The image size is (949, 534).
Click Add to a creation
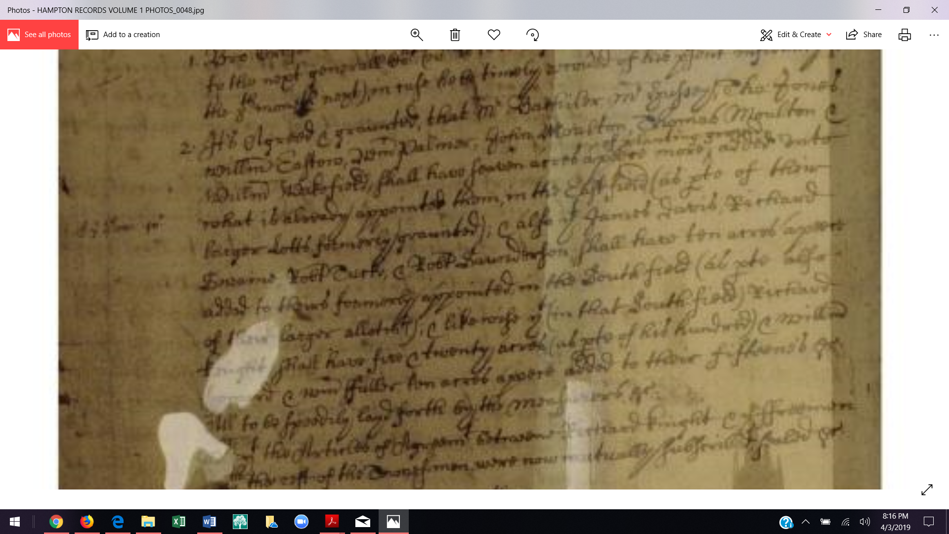(123, 35)
